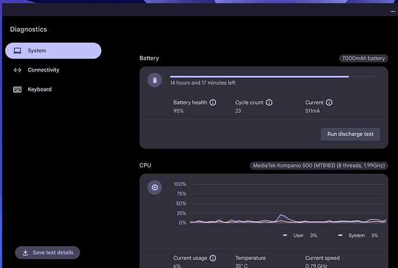Click the MediaTek Kompanio CPU chip label
This screenshot has height=268, width=398.
pos(319,166)
